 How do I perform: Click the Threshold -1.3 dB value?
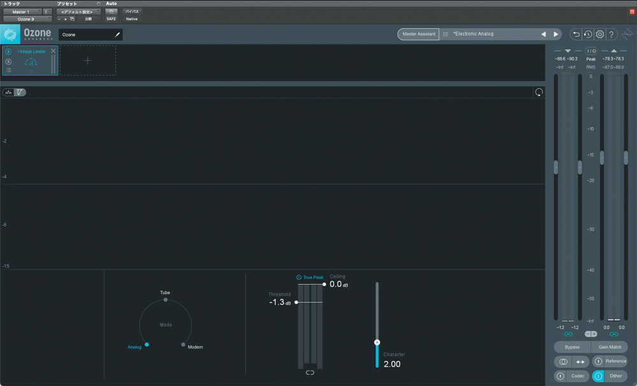280,303
